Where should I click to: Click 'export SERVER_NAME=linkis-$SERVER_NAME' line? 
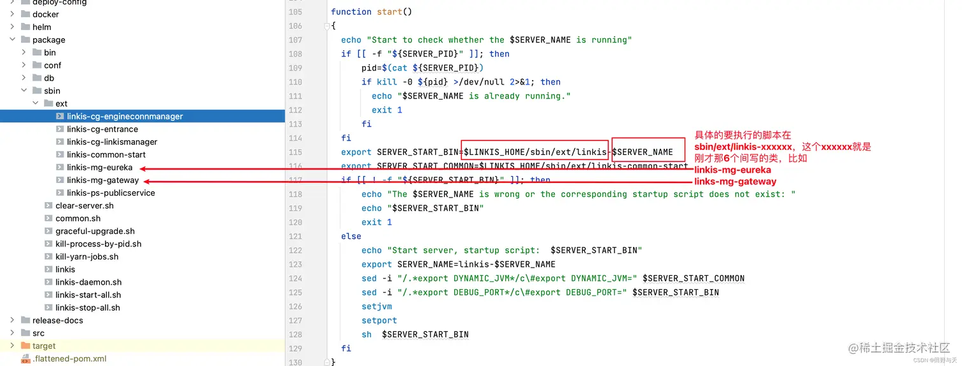click(x=459, y=264)
